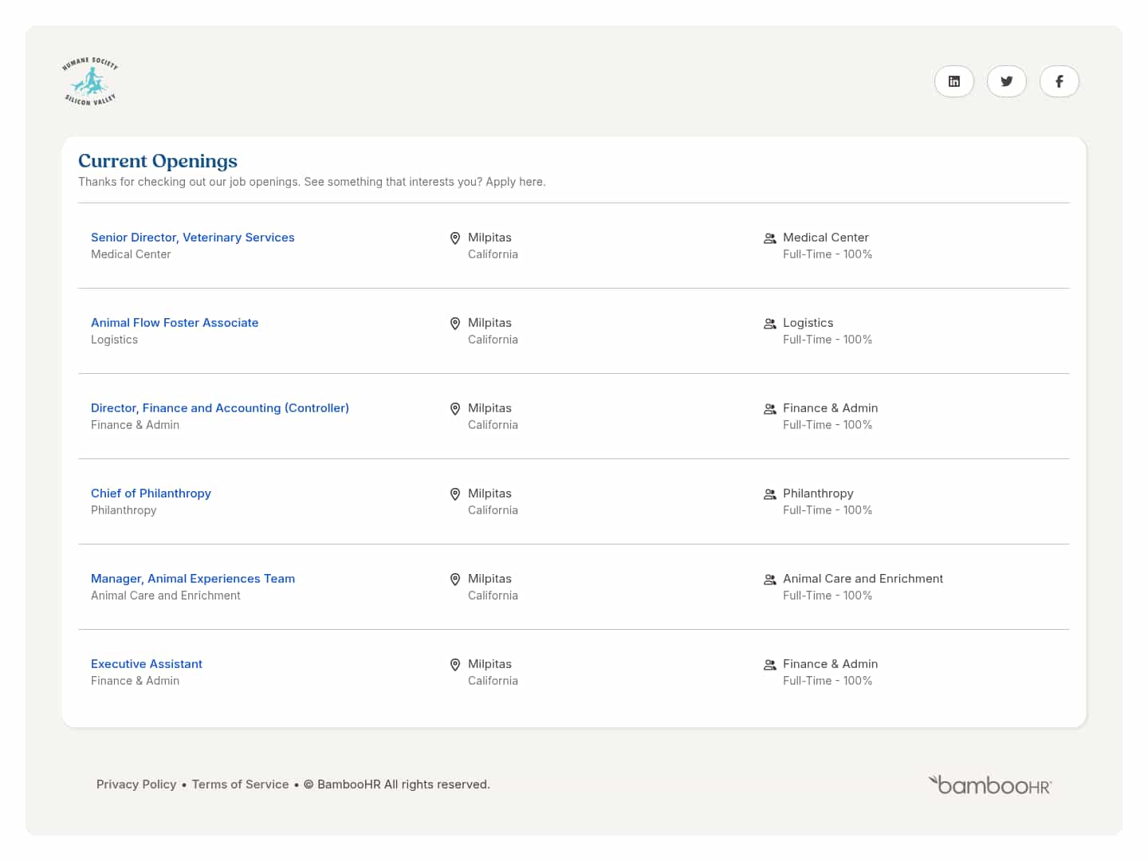Click 'Logistics' text under Animal Flow Foster Associate
The width and height of the screenshot is (1148, 861).
click(x=114, y=340)
